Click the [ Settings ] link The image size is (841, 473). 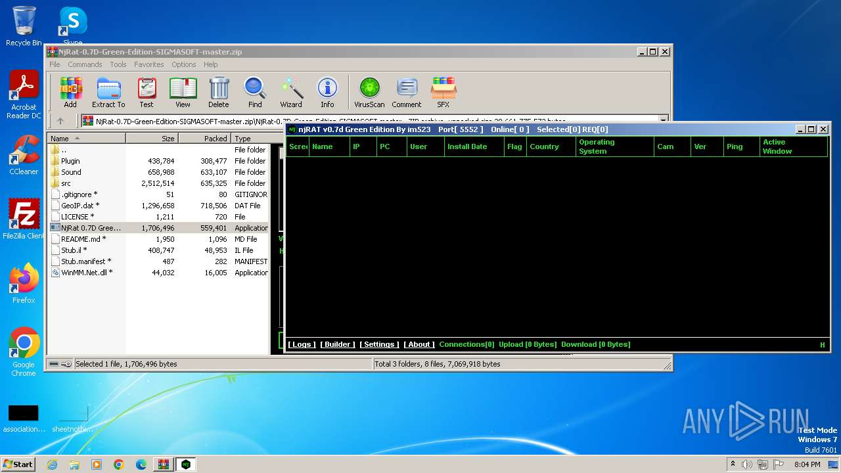coord(379,344)
